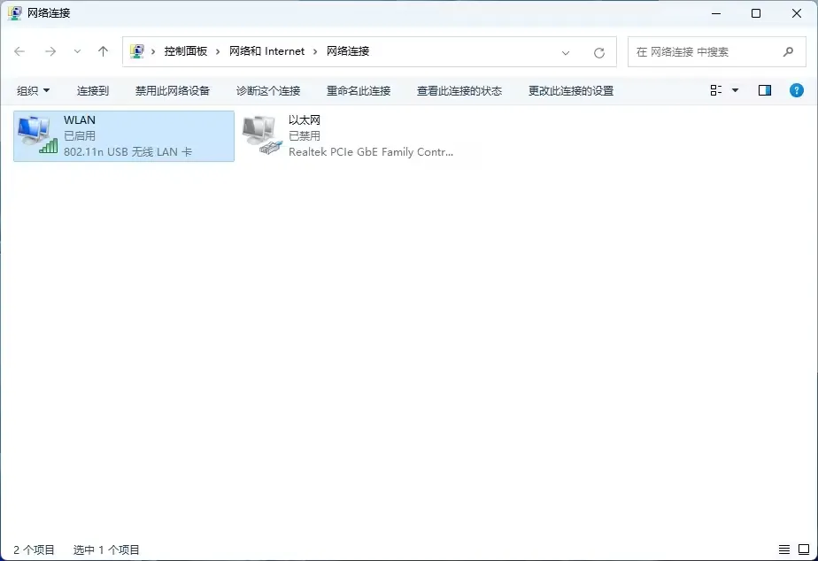Open the 组织 dropdown menu

tap(33, 89)
